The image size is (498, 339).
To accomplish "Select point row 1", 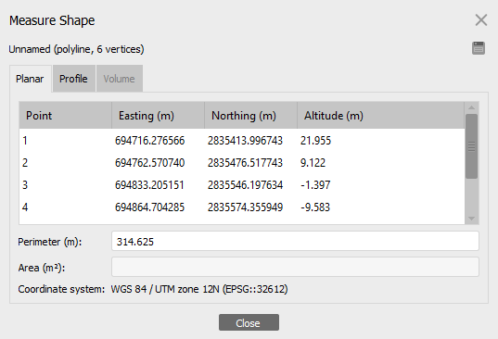I will [x=242, y=140].
